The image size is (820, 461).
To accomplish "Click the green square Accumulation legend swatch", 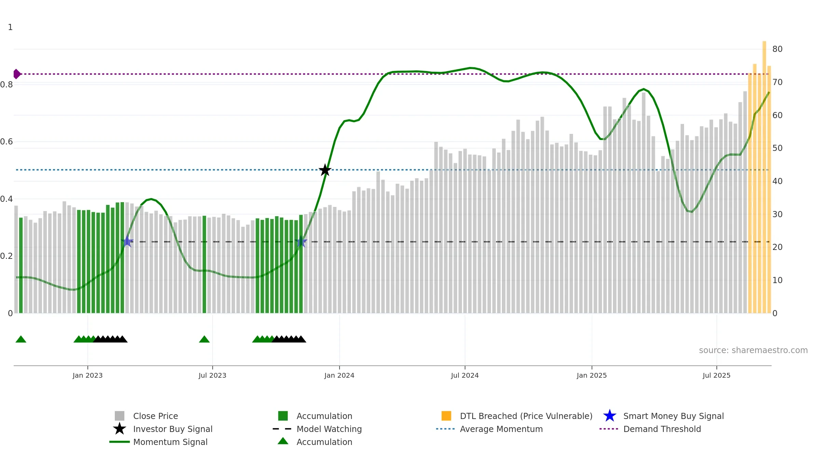I will [x=283, y=416].
